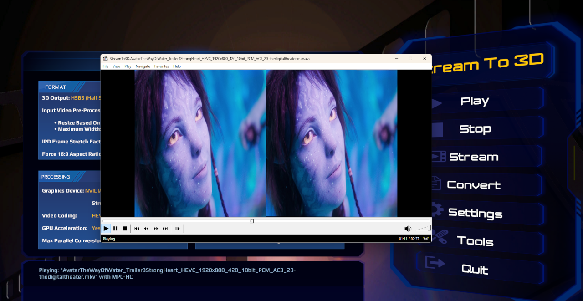The height and width of the screenshot is (301, 583).
Task: Click the PROCESSING panel header
Action: 56,177
